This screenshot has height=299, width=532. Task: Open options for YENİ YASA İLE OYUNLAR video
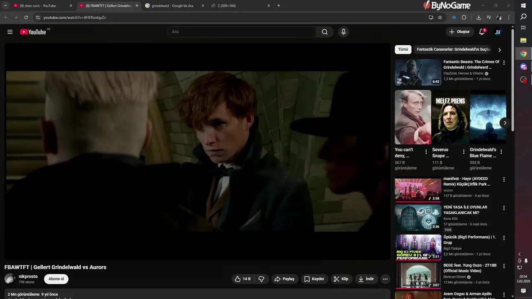click(x=504, y=208)
